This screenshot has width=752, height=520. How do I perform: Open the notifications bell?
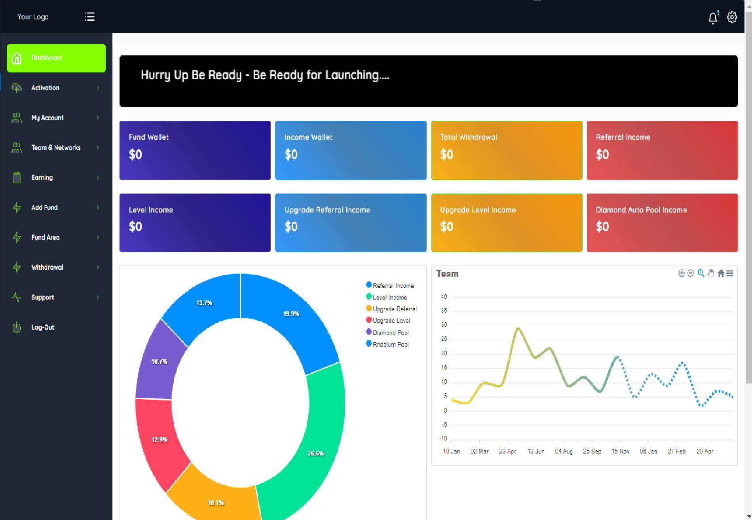pos(713,17)
